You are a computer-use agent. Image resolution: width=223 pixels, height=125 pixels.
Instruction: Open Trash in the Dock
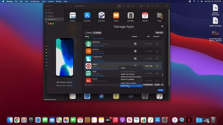point(213,120)
